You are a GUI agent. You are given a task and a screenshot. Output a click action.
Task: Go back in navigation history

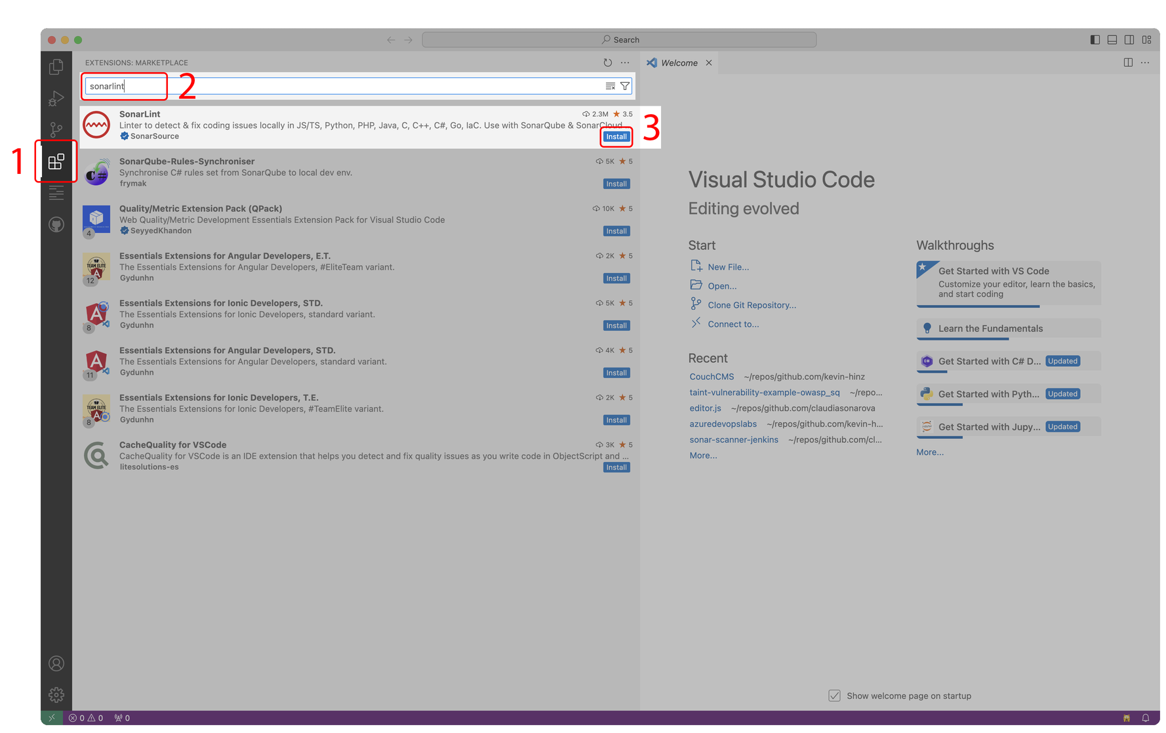tap(391, 40)
